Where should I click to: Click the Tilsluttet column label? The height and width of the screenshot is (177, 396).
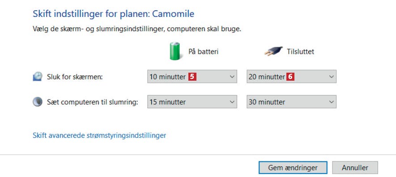[300, 52]
